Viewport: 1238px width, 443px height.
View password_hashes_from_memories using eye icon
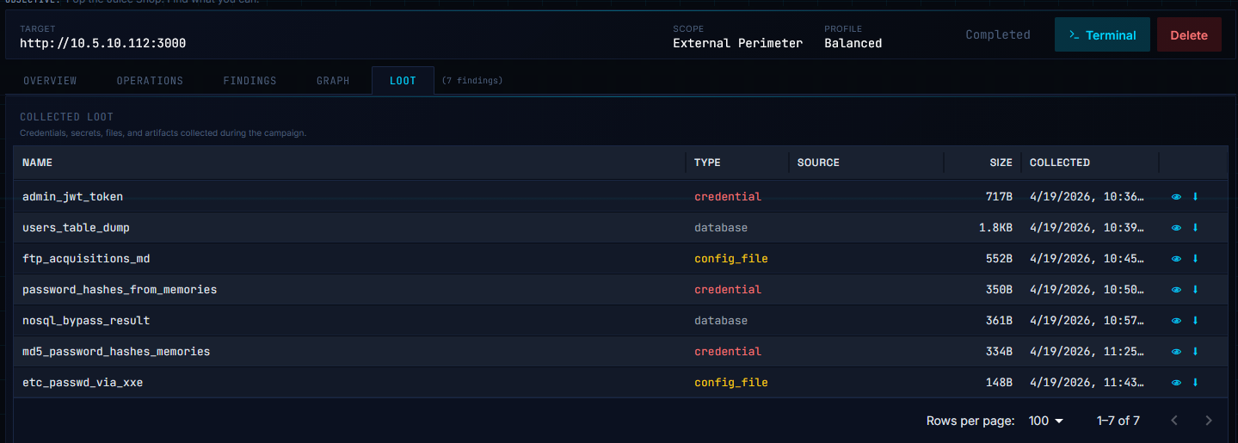point(1176,290)
